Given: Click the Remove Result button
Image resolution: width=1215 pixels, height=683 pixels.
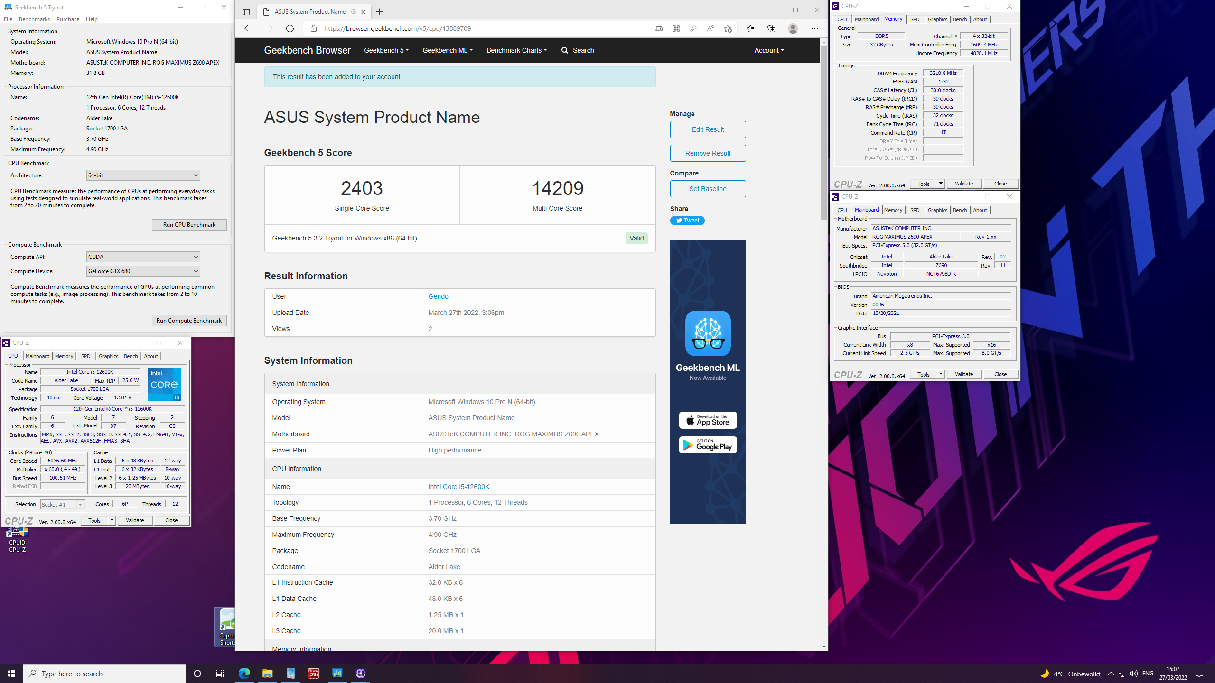Looking at the screenshot, I should (x=708, y=153).
